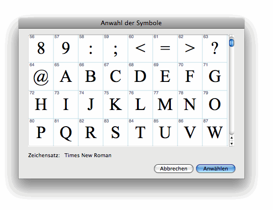Select the letter Q cell numbered 81

point(66,132)
